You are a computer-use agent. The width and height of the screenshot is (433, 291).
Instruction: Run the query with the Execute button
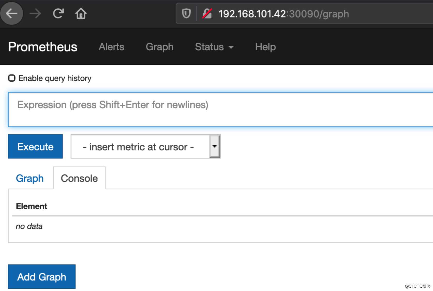coord(35,146)
